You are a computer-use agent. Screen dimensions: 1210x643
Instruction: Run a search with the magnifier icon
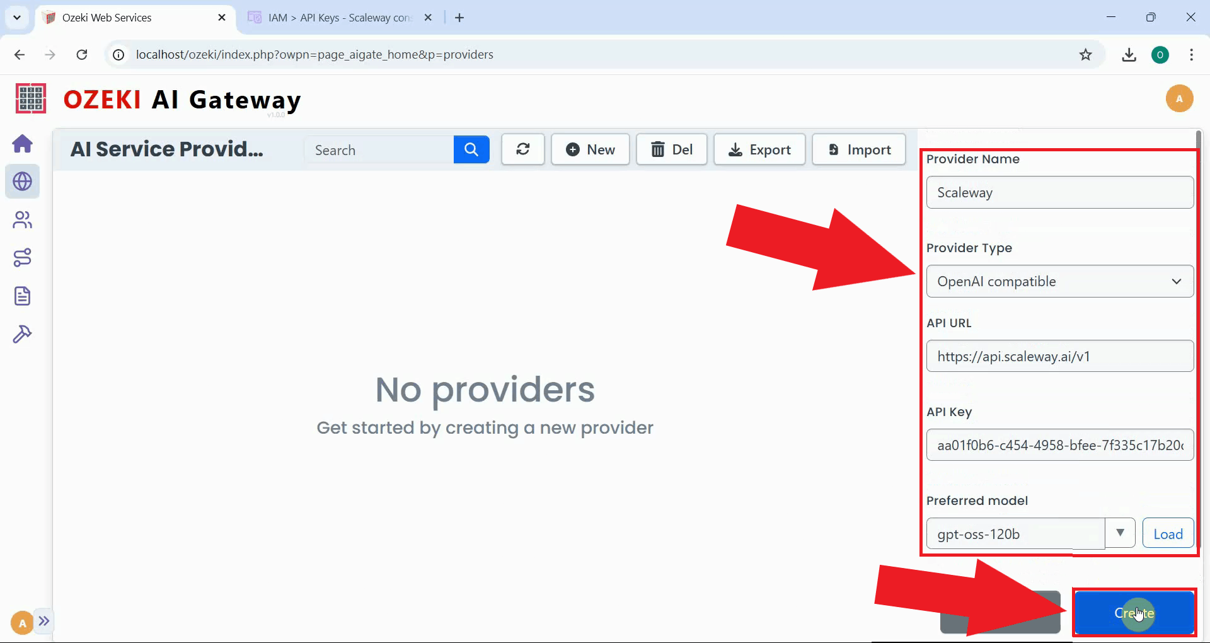click(471, 149)
